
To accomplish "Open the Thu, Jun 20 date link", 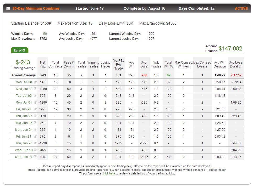I will [24, 143].
